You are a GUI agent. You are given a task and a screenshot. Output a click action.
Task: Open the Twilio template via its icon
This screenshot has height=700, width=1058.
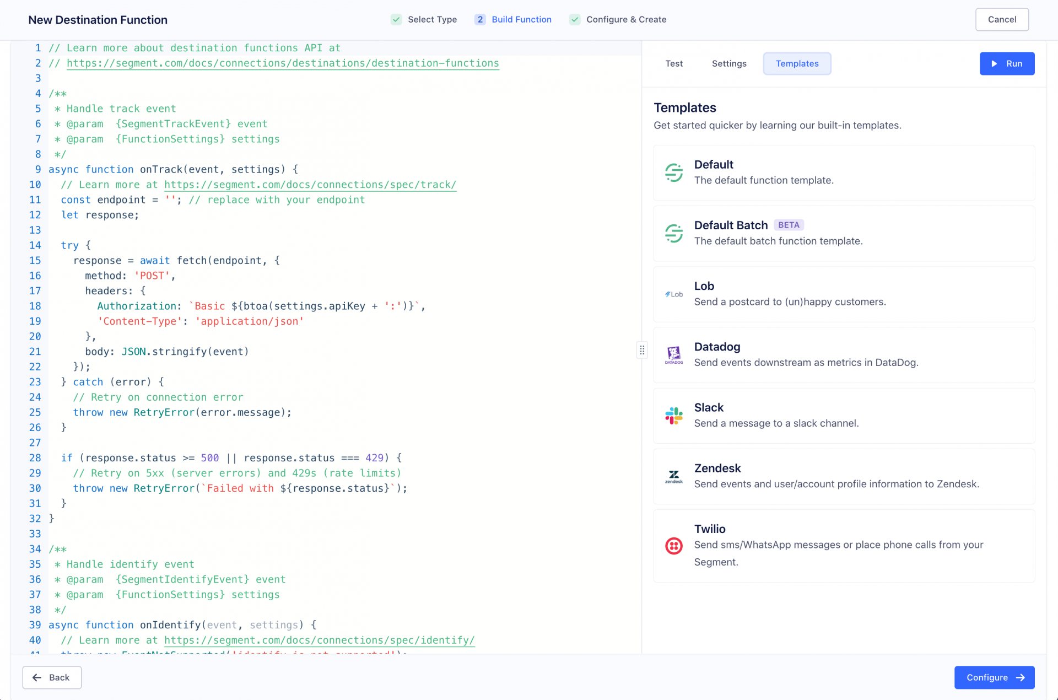pyautogui.click(x=673, y=546)
